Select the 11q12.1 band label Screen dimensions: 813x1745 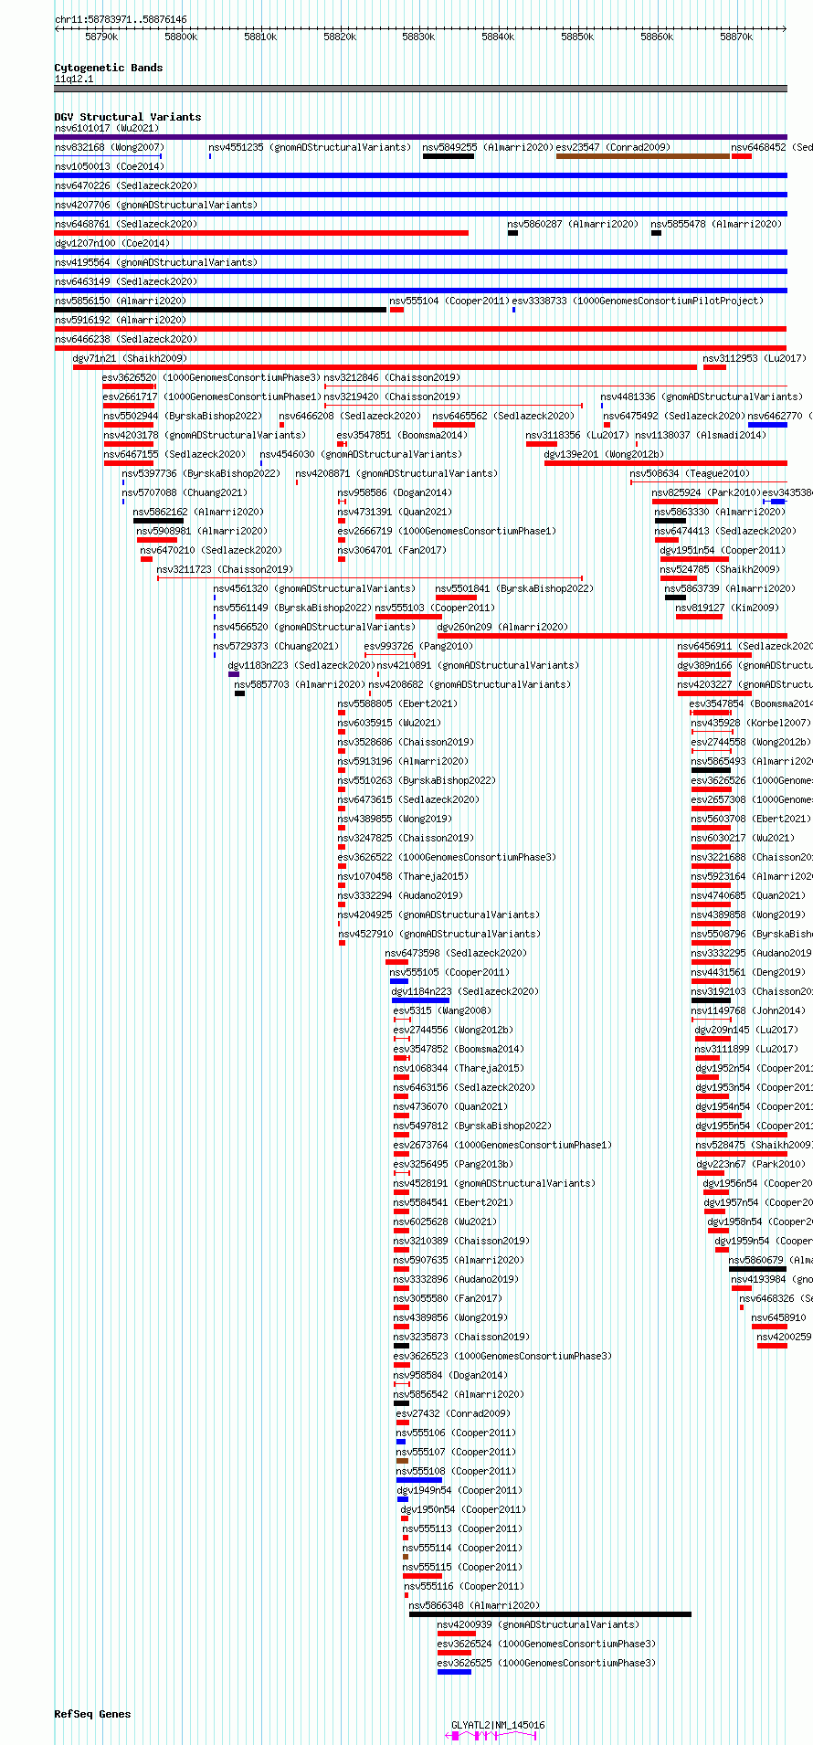(x=74, y=79)
